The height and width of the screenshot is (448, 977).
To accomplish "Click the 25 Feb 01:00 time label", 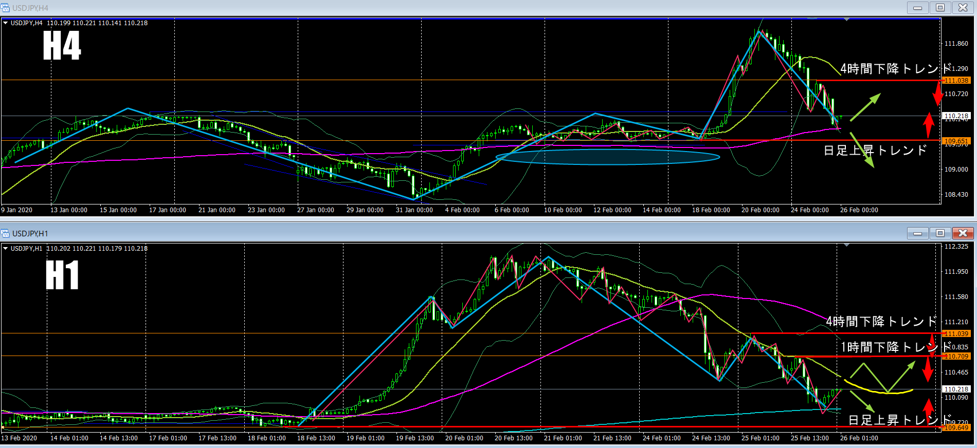I will pyautogui.click(x=761, y=438).
